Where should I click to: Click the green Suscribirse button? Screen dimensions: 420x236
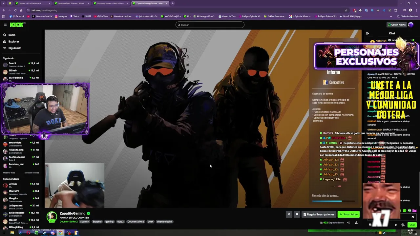(x=348, y=214)
